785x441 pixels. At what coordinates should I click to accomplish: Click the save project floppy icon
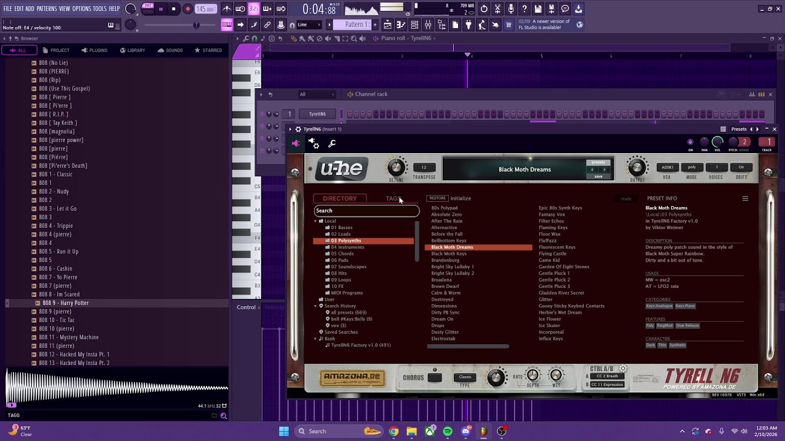538,9
